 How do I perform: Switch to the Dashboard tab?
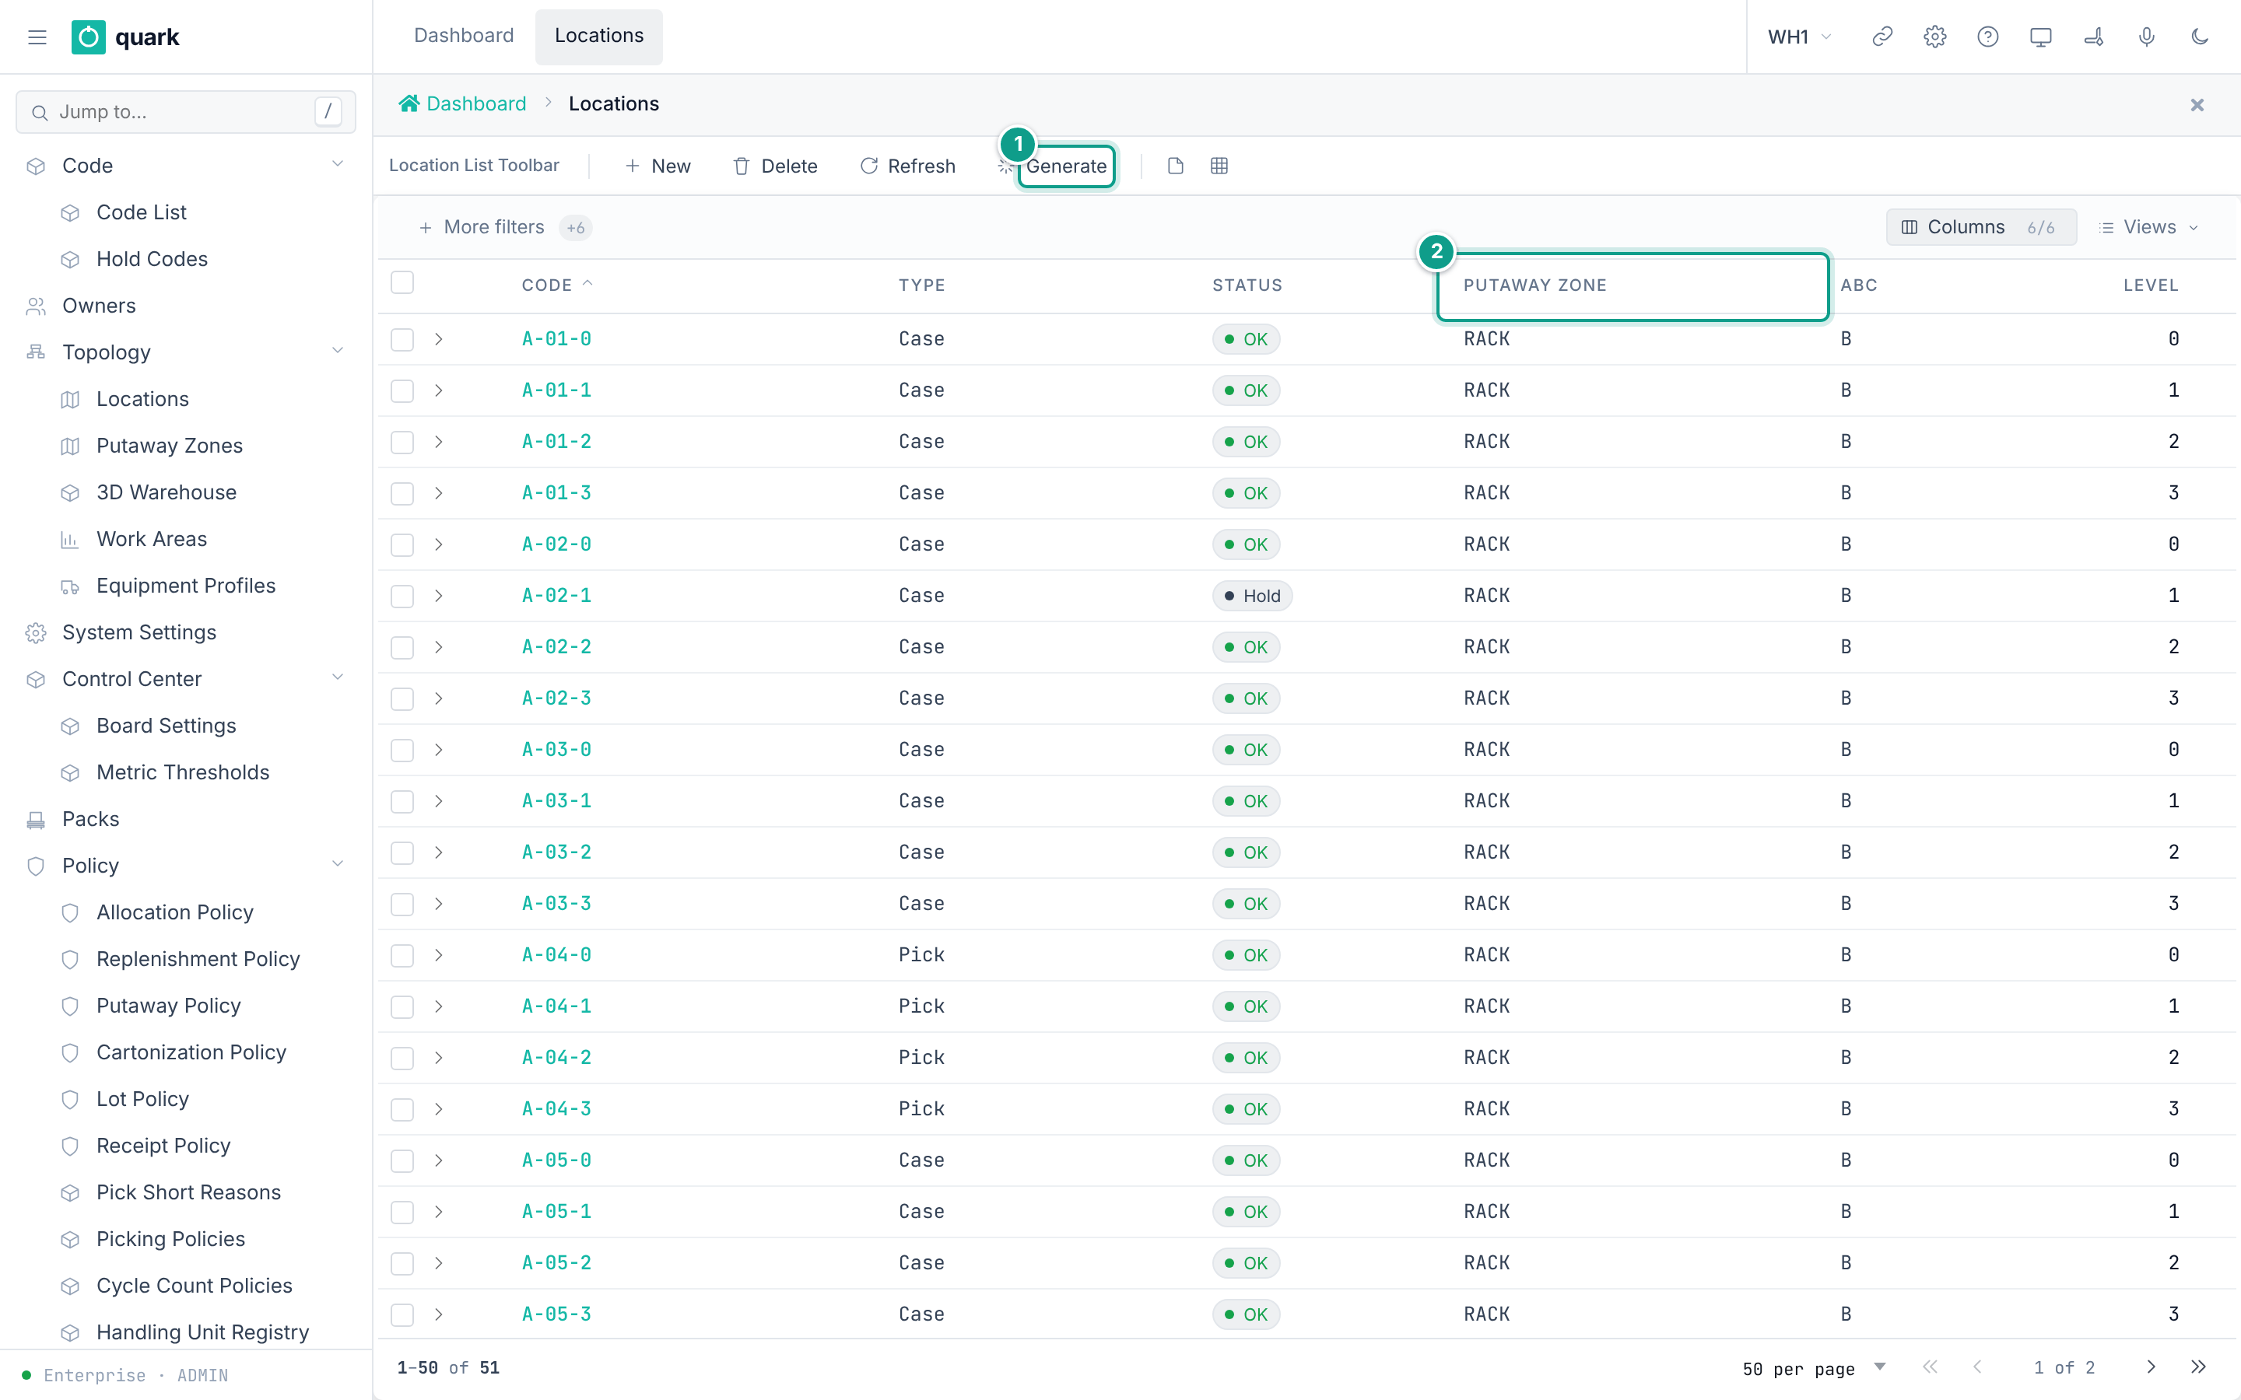click(463, 36)
